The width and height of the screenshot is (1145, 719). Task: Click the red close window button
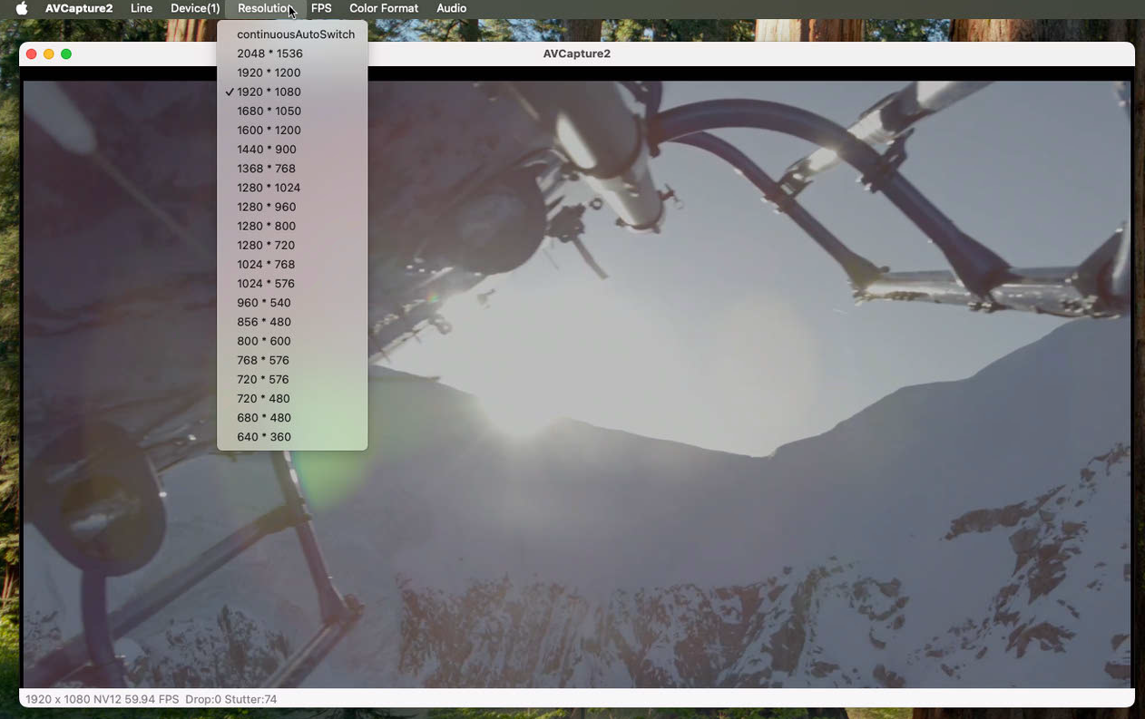[32, 54]
